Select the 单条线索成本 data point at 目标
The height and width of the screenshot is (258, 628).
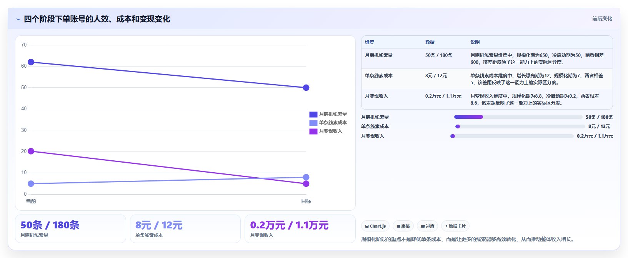[x=306, y=177]
